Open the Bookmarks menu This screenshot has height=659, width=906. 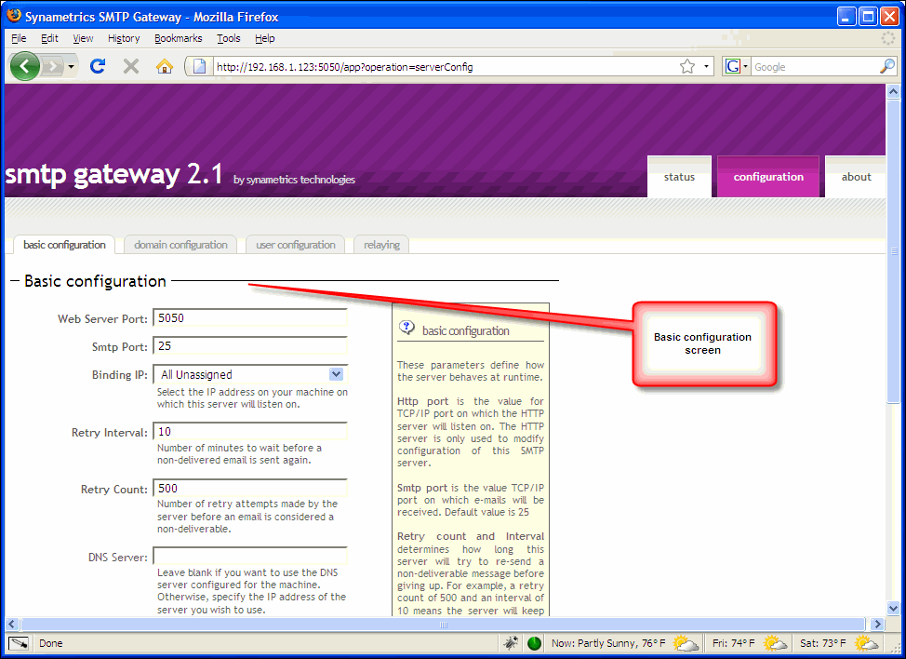(179, 38)
